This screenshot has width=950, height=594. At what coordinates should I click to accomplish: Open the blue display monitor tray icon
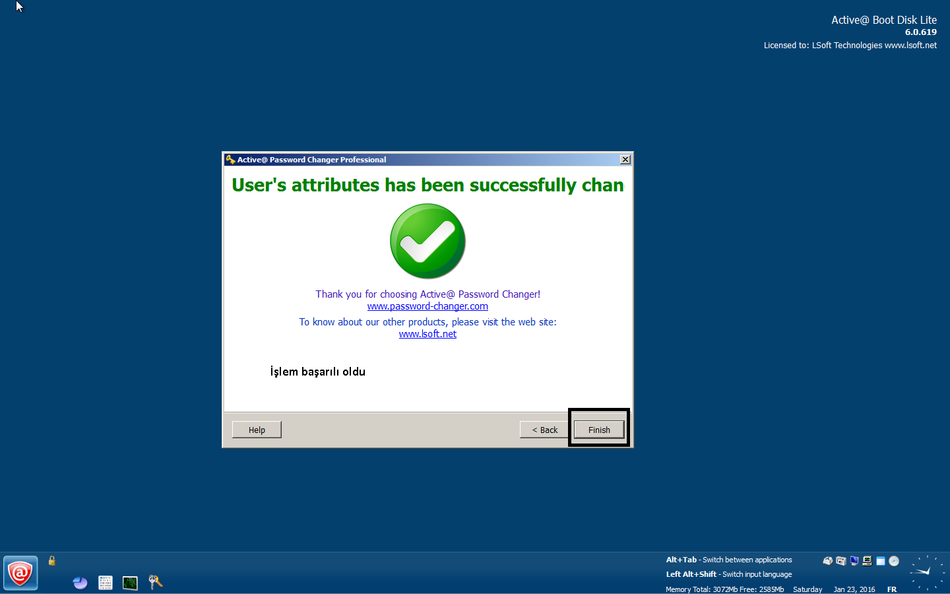coord(854,561)
